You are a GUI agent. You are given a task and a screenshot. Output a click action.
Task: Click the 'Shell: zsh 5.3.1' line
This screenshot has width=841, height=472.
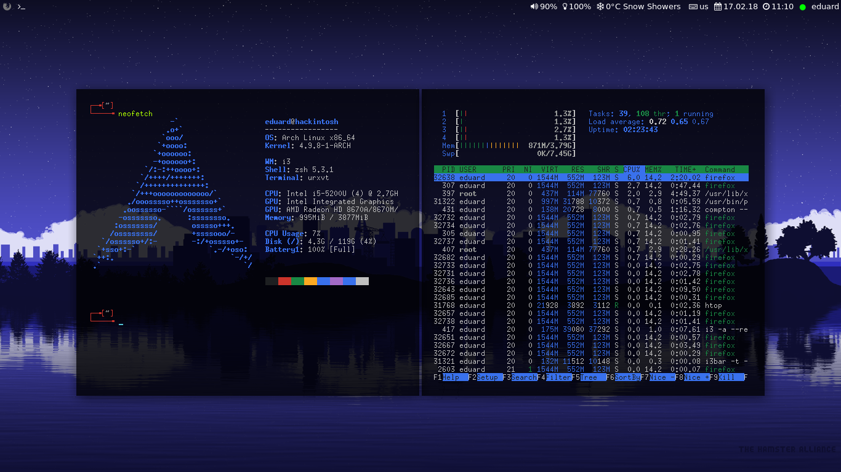coord(299,170)
